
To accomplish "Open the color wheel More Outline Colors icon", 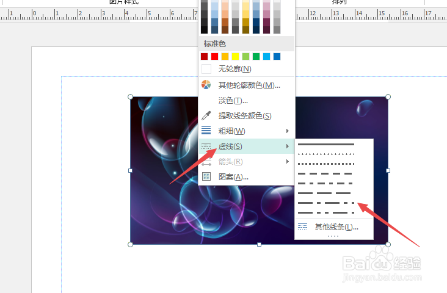I will coord(206,85).
